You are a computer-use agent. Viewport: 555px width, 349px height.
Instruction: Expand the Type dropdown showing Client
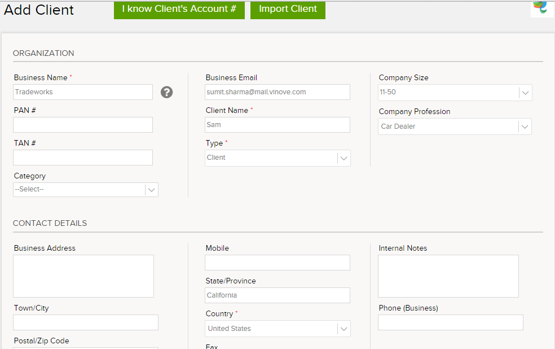[x=277, y=158]
